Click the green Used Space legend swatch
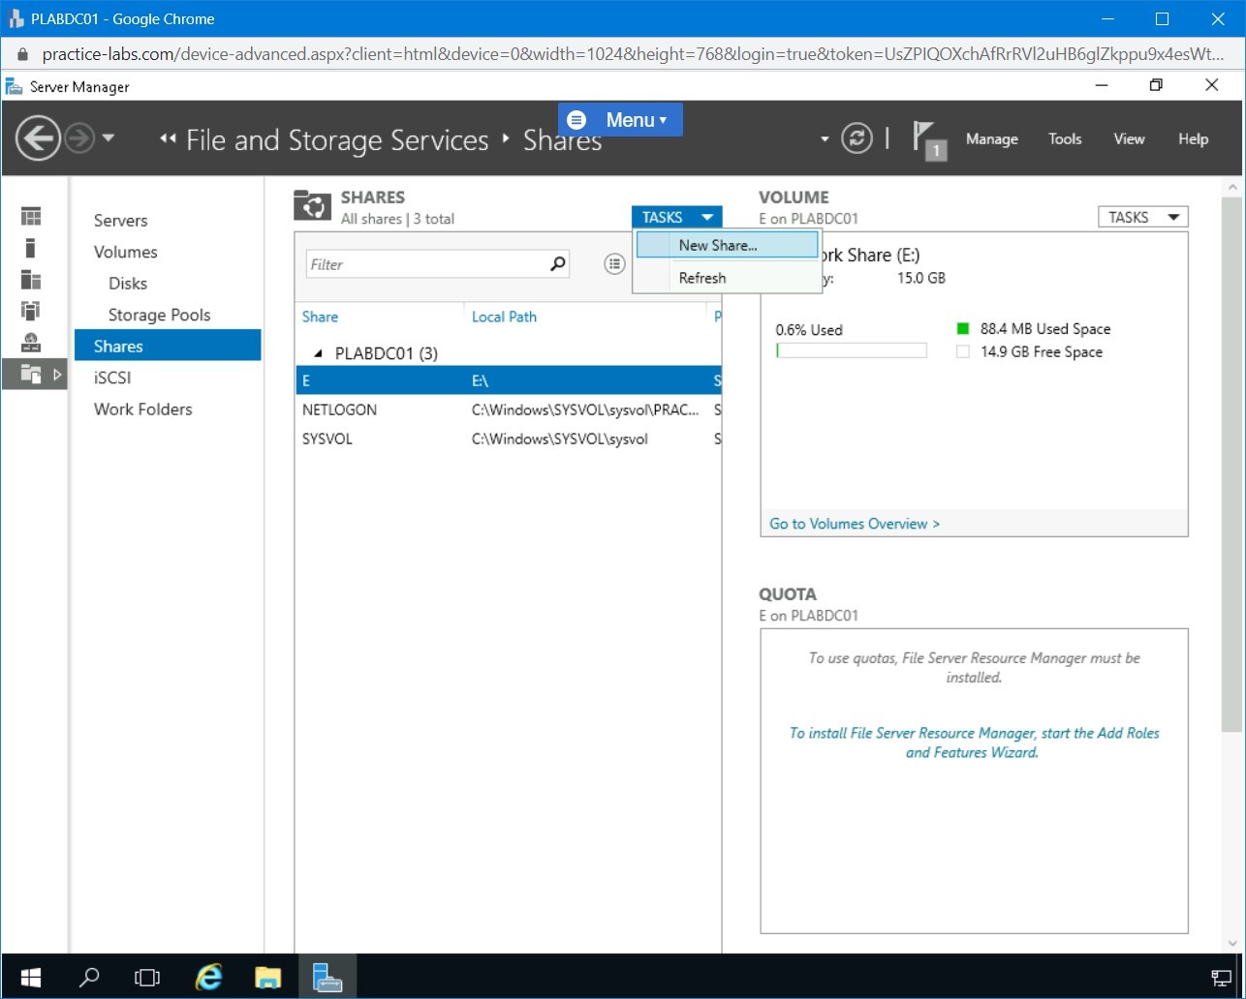This screenshot has height=999, width=1246. click(963, 329)
